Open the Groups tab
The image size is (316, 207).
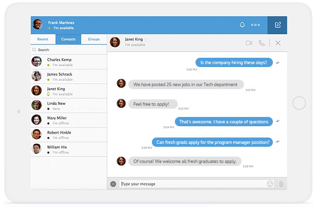tap(94, 39)
